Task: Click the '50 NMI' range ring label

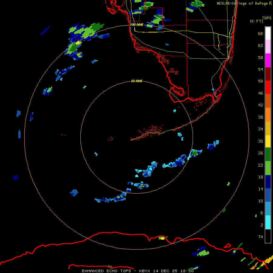Action: [136, 81]
